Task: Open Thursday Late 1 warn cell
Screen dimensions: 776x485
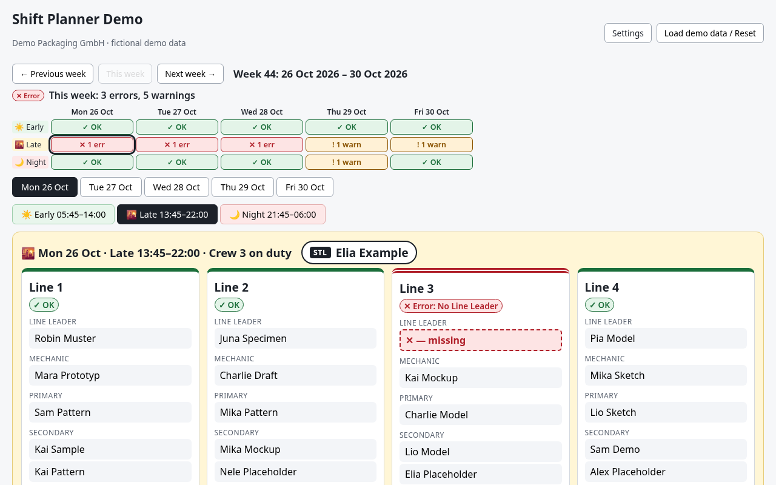Action: tap(347, 145)
